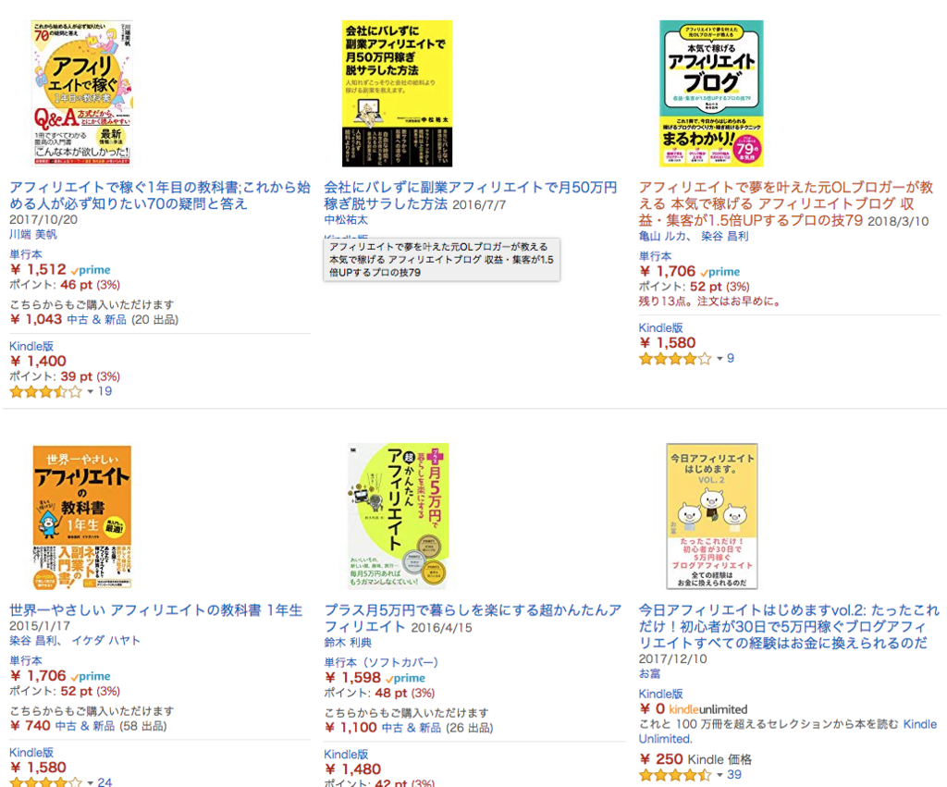Screen dimensions: 947x787
Task: Click the prime badge beside 亀山ルカ's ¥1,706 price
Action: point(719,272)
